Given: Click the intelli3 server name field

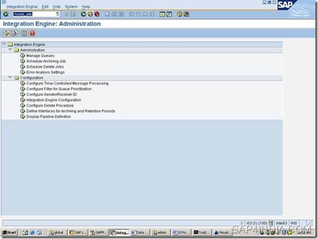Looking at the screenshot, I should coord(282,223).
